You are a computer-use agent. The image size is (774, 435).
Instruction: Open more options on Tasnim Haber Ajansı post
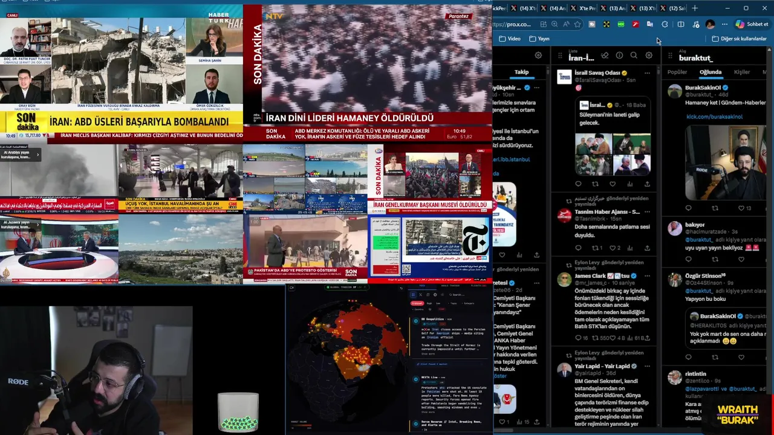coord(647,212)
